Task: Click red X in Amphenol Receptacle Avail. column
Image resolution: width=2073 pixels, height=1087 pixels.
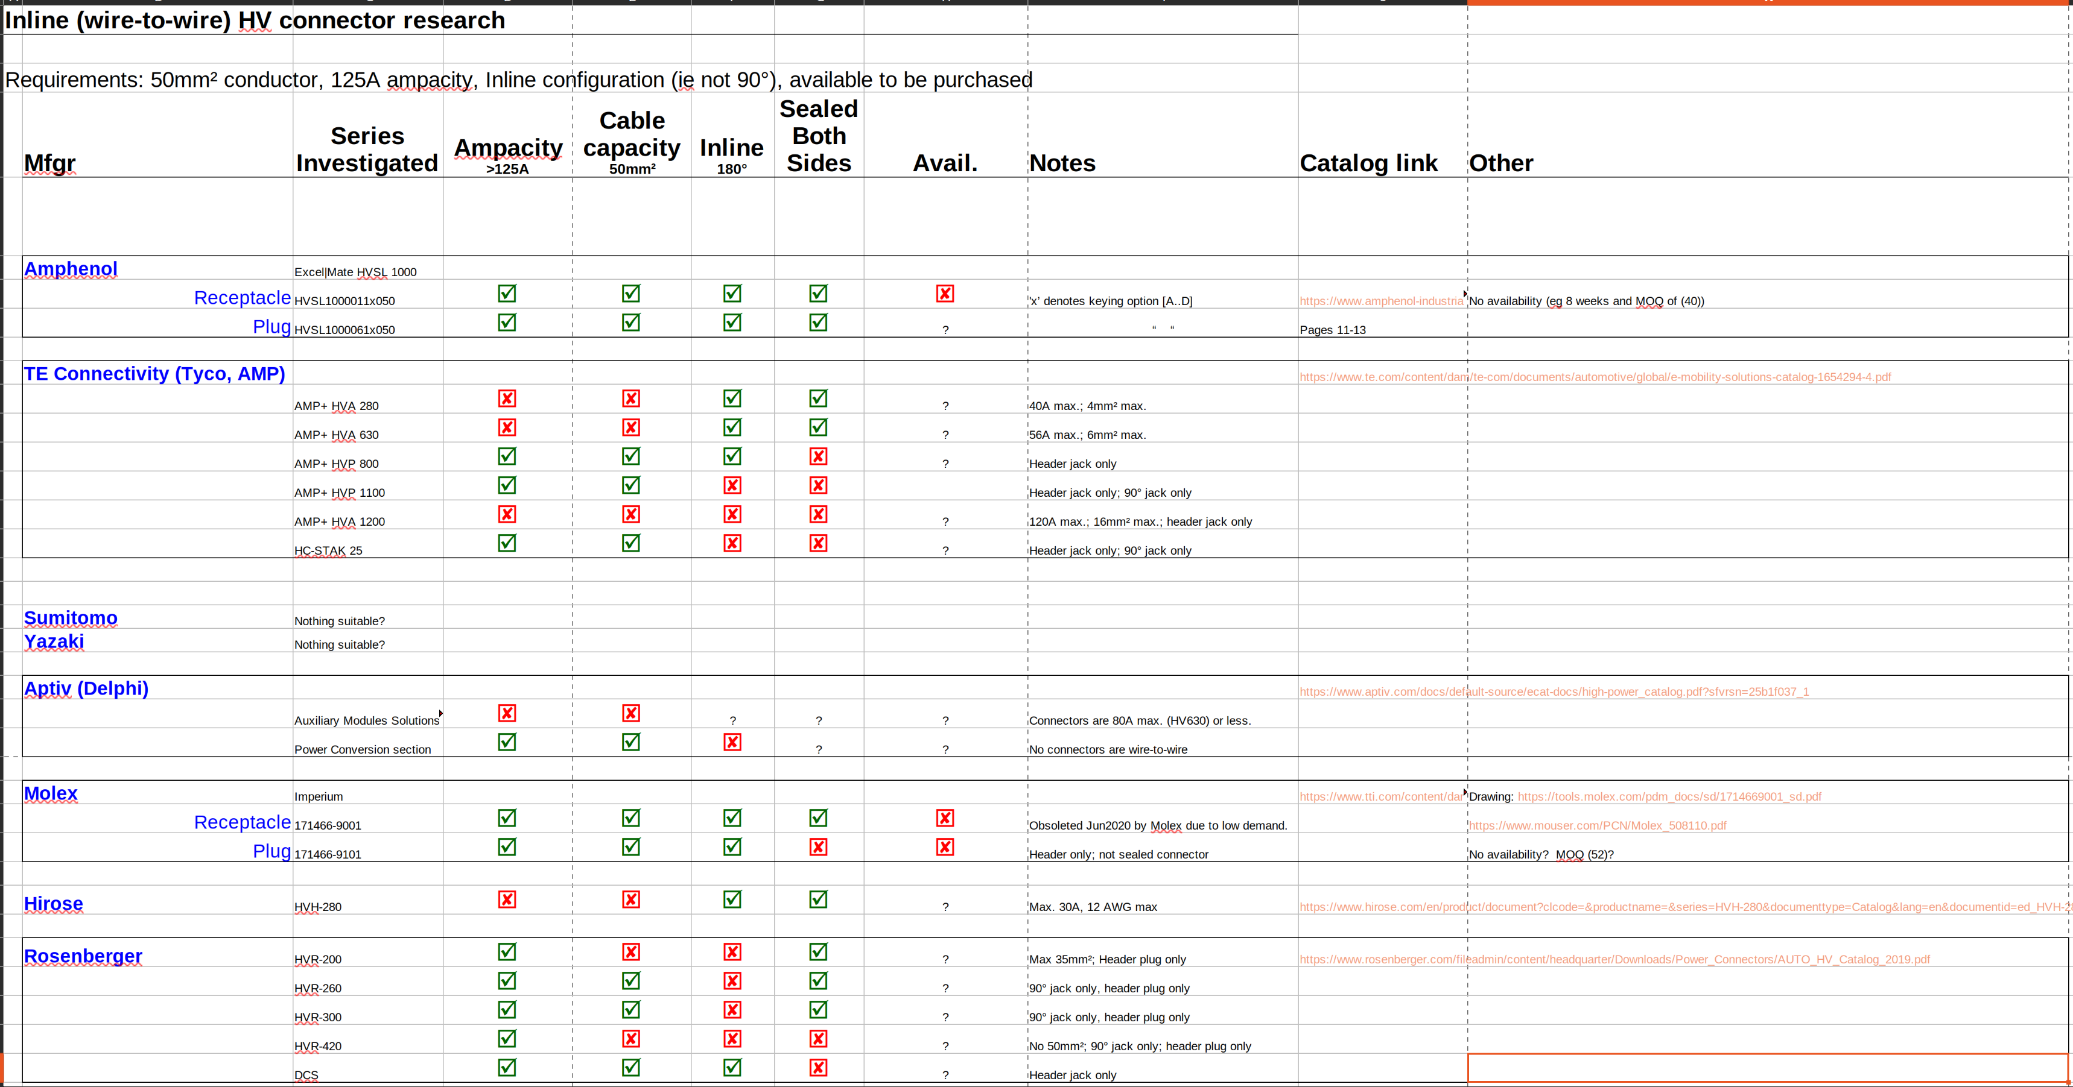Action: pyautogui.click(x=945, y=294)
